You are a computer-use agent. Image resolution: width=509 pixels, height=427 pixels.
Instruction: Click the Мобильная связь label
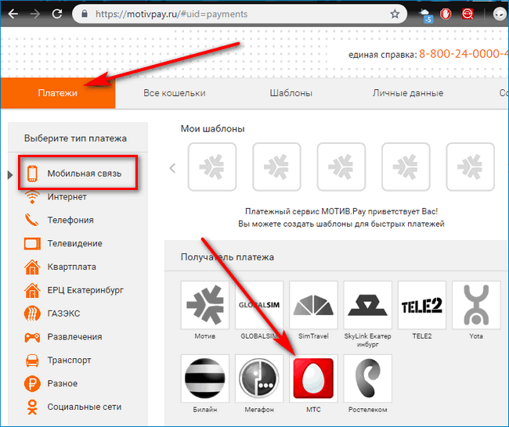(x=85, y=174)
